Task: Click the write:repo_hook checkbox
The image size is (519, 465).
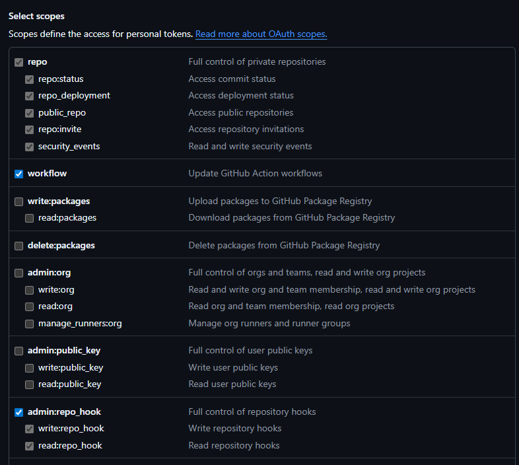Action: point(29,429)
